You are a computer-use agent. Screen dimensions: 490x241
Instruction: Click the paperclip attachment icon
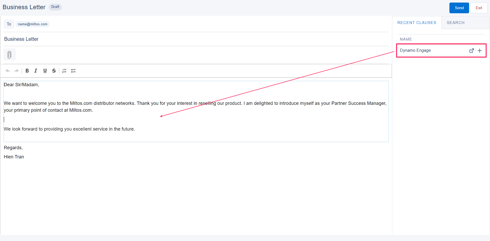pos(9,55)
